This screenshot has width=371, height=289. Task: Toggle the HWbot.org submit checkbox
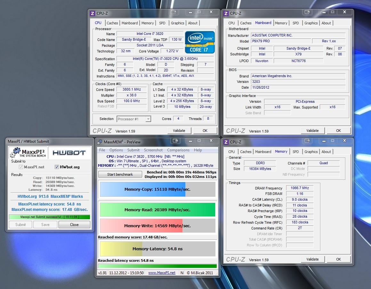57,167
